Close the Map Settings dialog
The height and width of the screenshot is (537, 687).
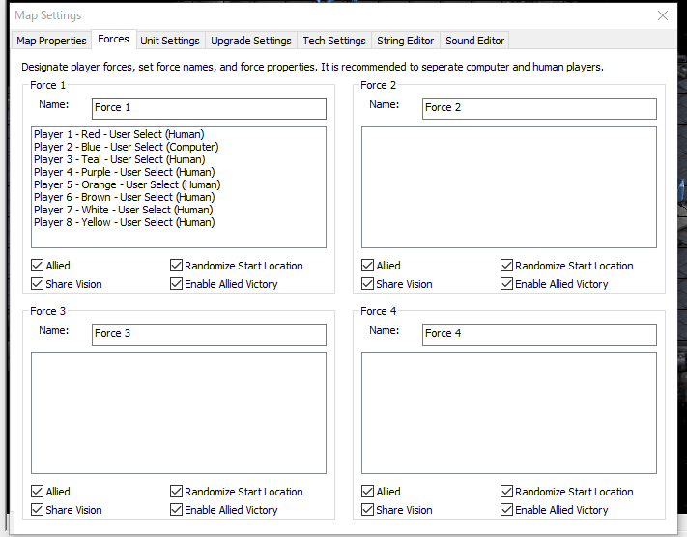(663, 15)
